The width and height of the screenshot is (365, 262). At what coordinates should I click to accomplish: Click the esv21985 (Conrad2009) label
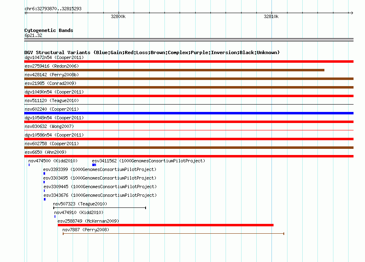(x=50, y=83)
